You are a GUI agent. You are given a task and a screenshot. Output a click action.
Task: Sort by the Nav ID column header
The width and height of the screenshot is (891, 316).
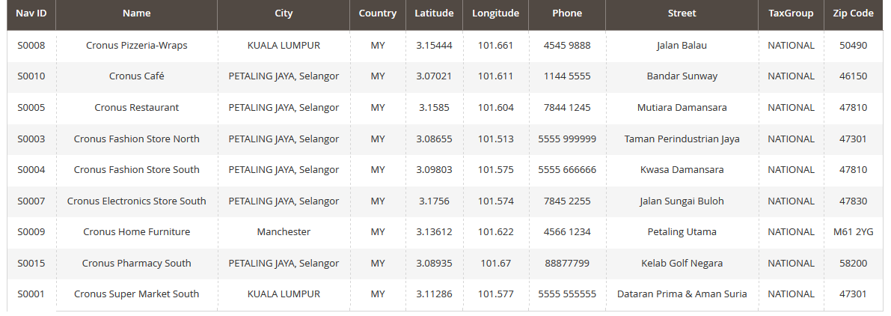click(31, 13)
